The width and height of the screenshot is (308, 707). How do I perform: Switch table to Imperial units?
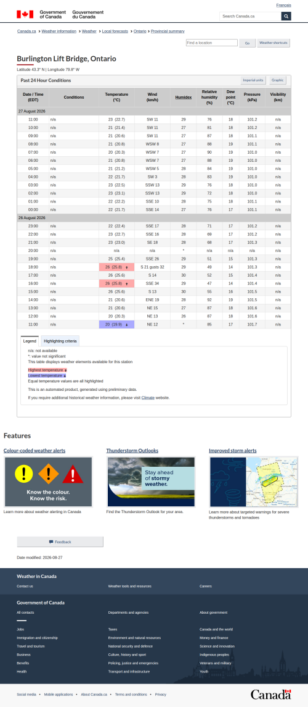[x=253, y=80]
